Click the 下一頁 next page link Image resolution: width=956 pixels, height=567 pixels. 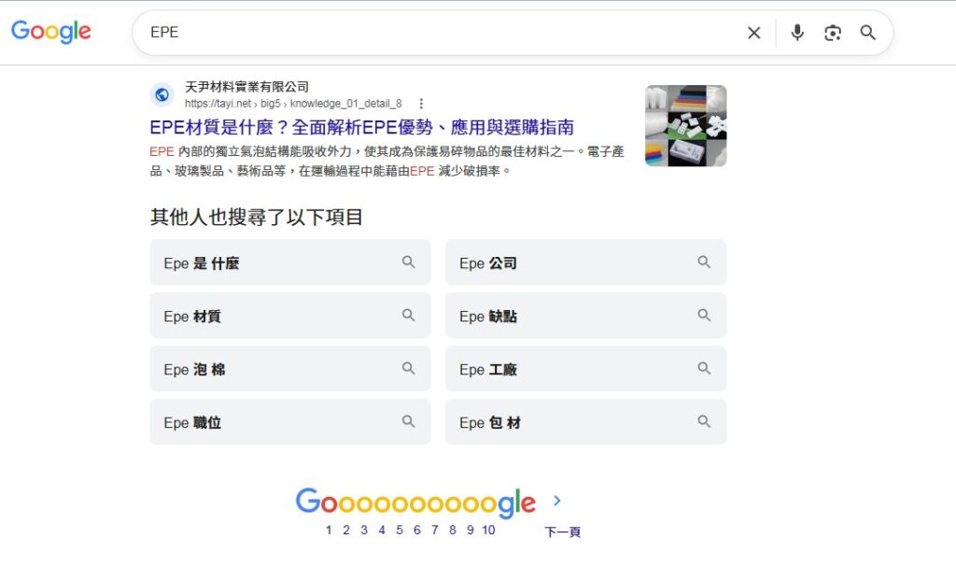pos(562,532)
